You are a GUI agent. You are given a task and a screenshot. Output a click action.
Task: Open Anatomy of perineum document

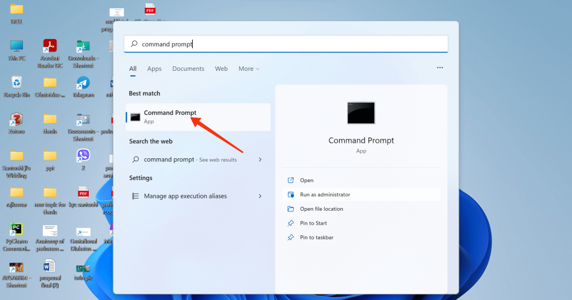pos(50,238)
